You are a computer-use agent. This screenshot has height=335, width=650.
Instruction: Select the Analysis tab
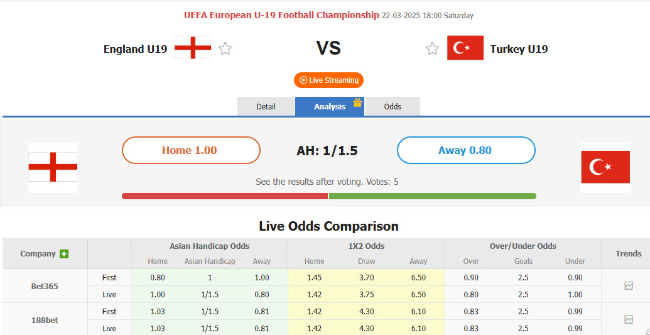(330, 106)
